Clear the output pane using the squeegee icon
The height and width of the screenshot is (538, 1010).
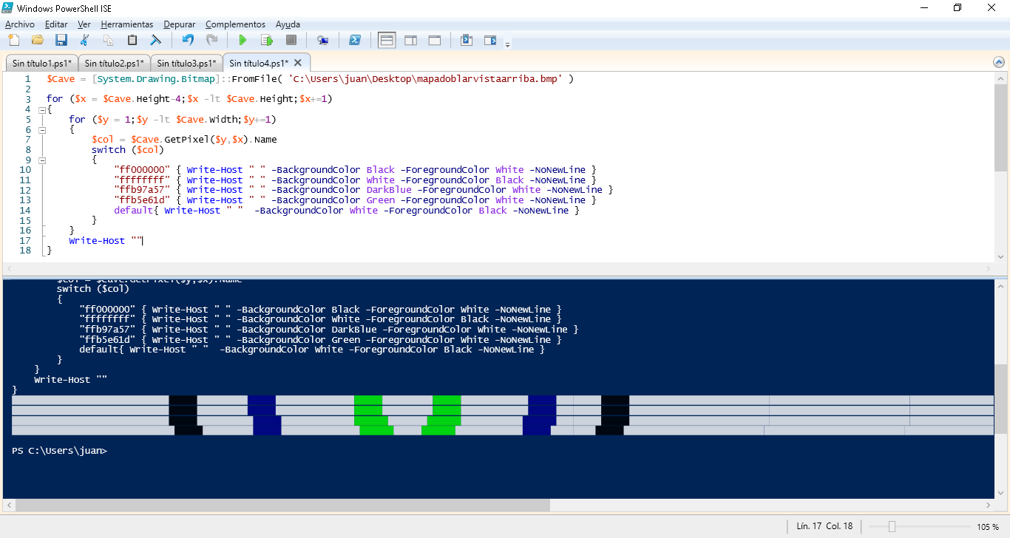coord(155,40)
